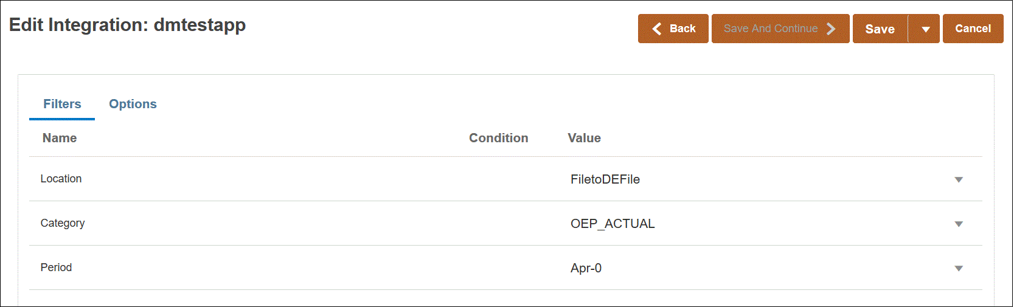Cancel editing the integration

point(973,29)
